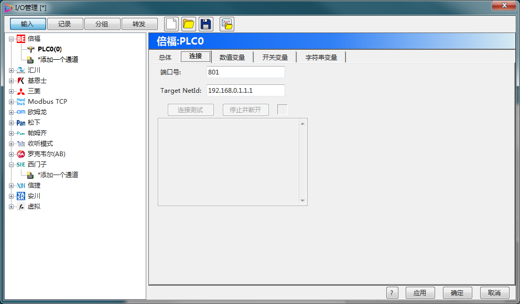Click the 基恩士 K logo icon
This screenshot has width=520, height=304.
pos(21,81)
